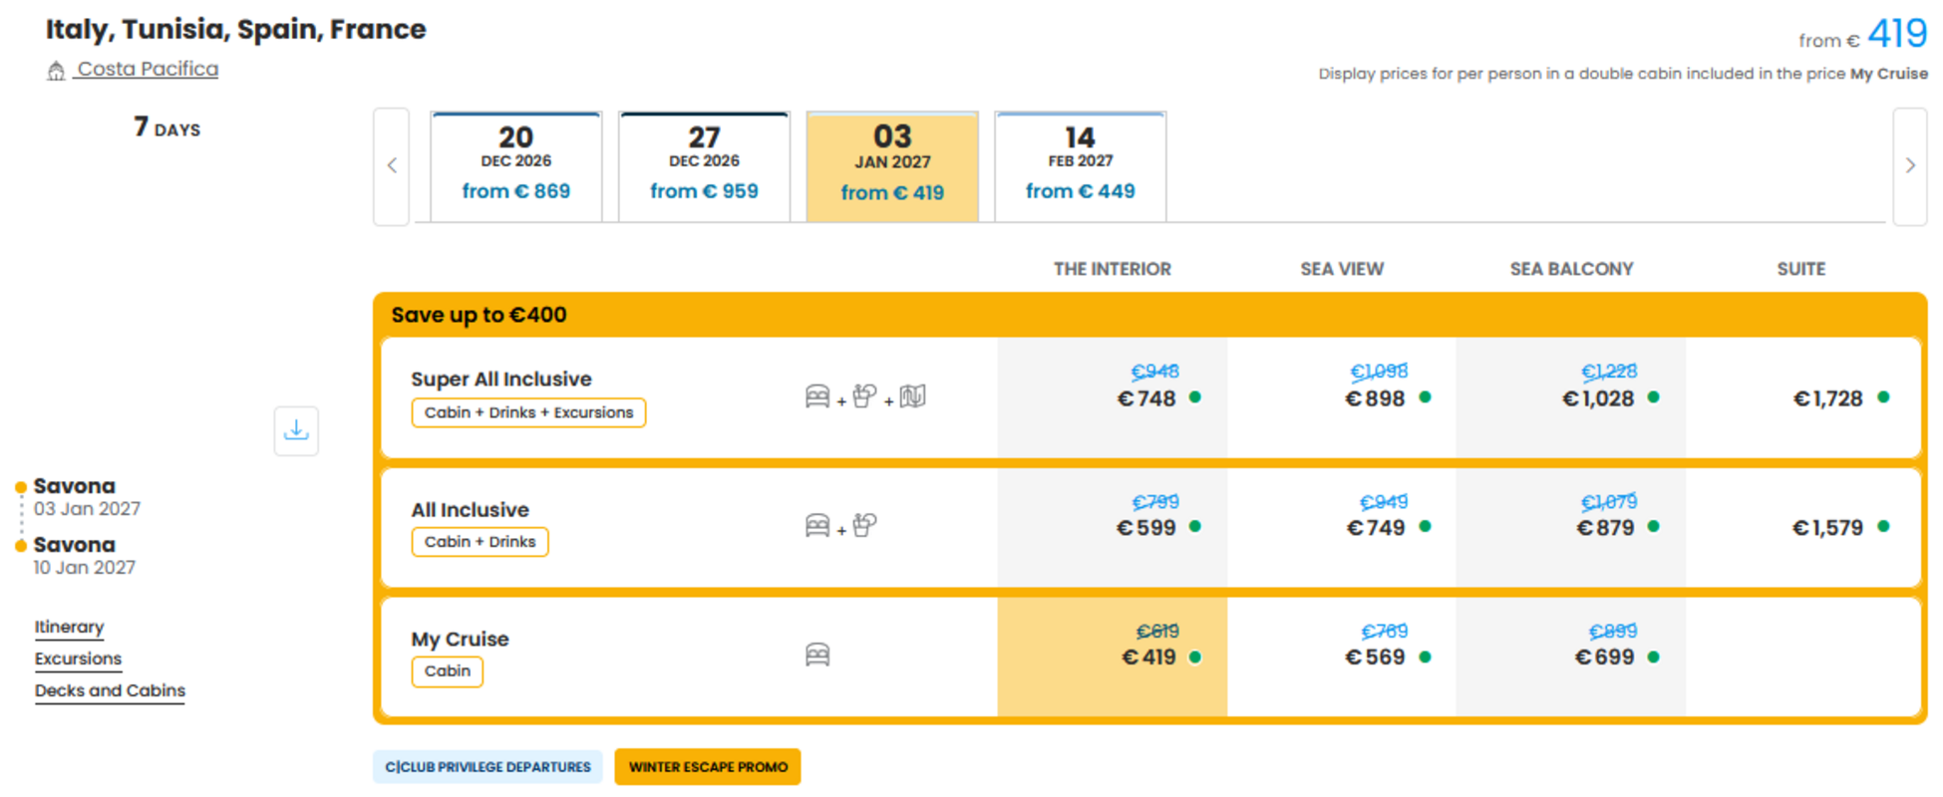The width and height of the screenshot is (1943, 797).
Task: Click the struck-through €799 price
Action: coord(1154,502)
